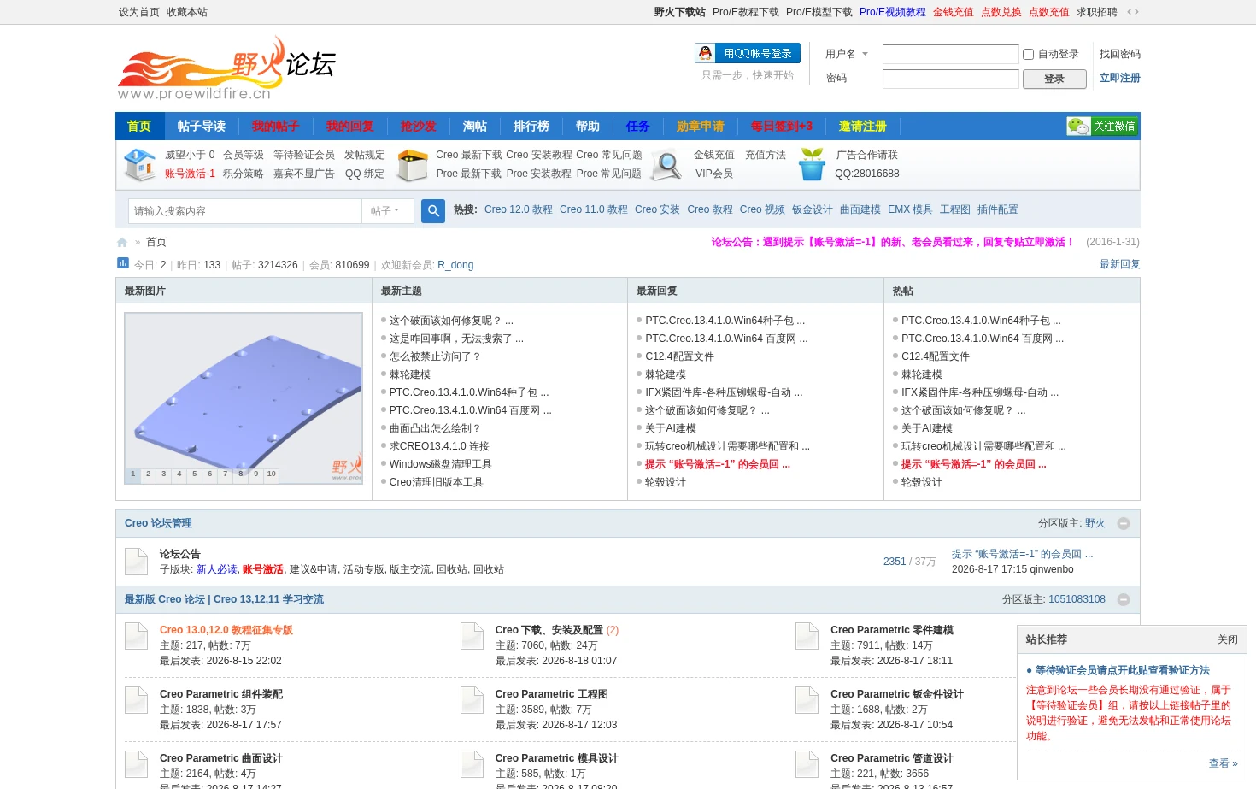Click Pro/E视频教程 in top bar
This screenshot has height=789, width=1256.
(x=893, y=12)
